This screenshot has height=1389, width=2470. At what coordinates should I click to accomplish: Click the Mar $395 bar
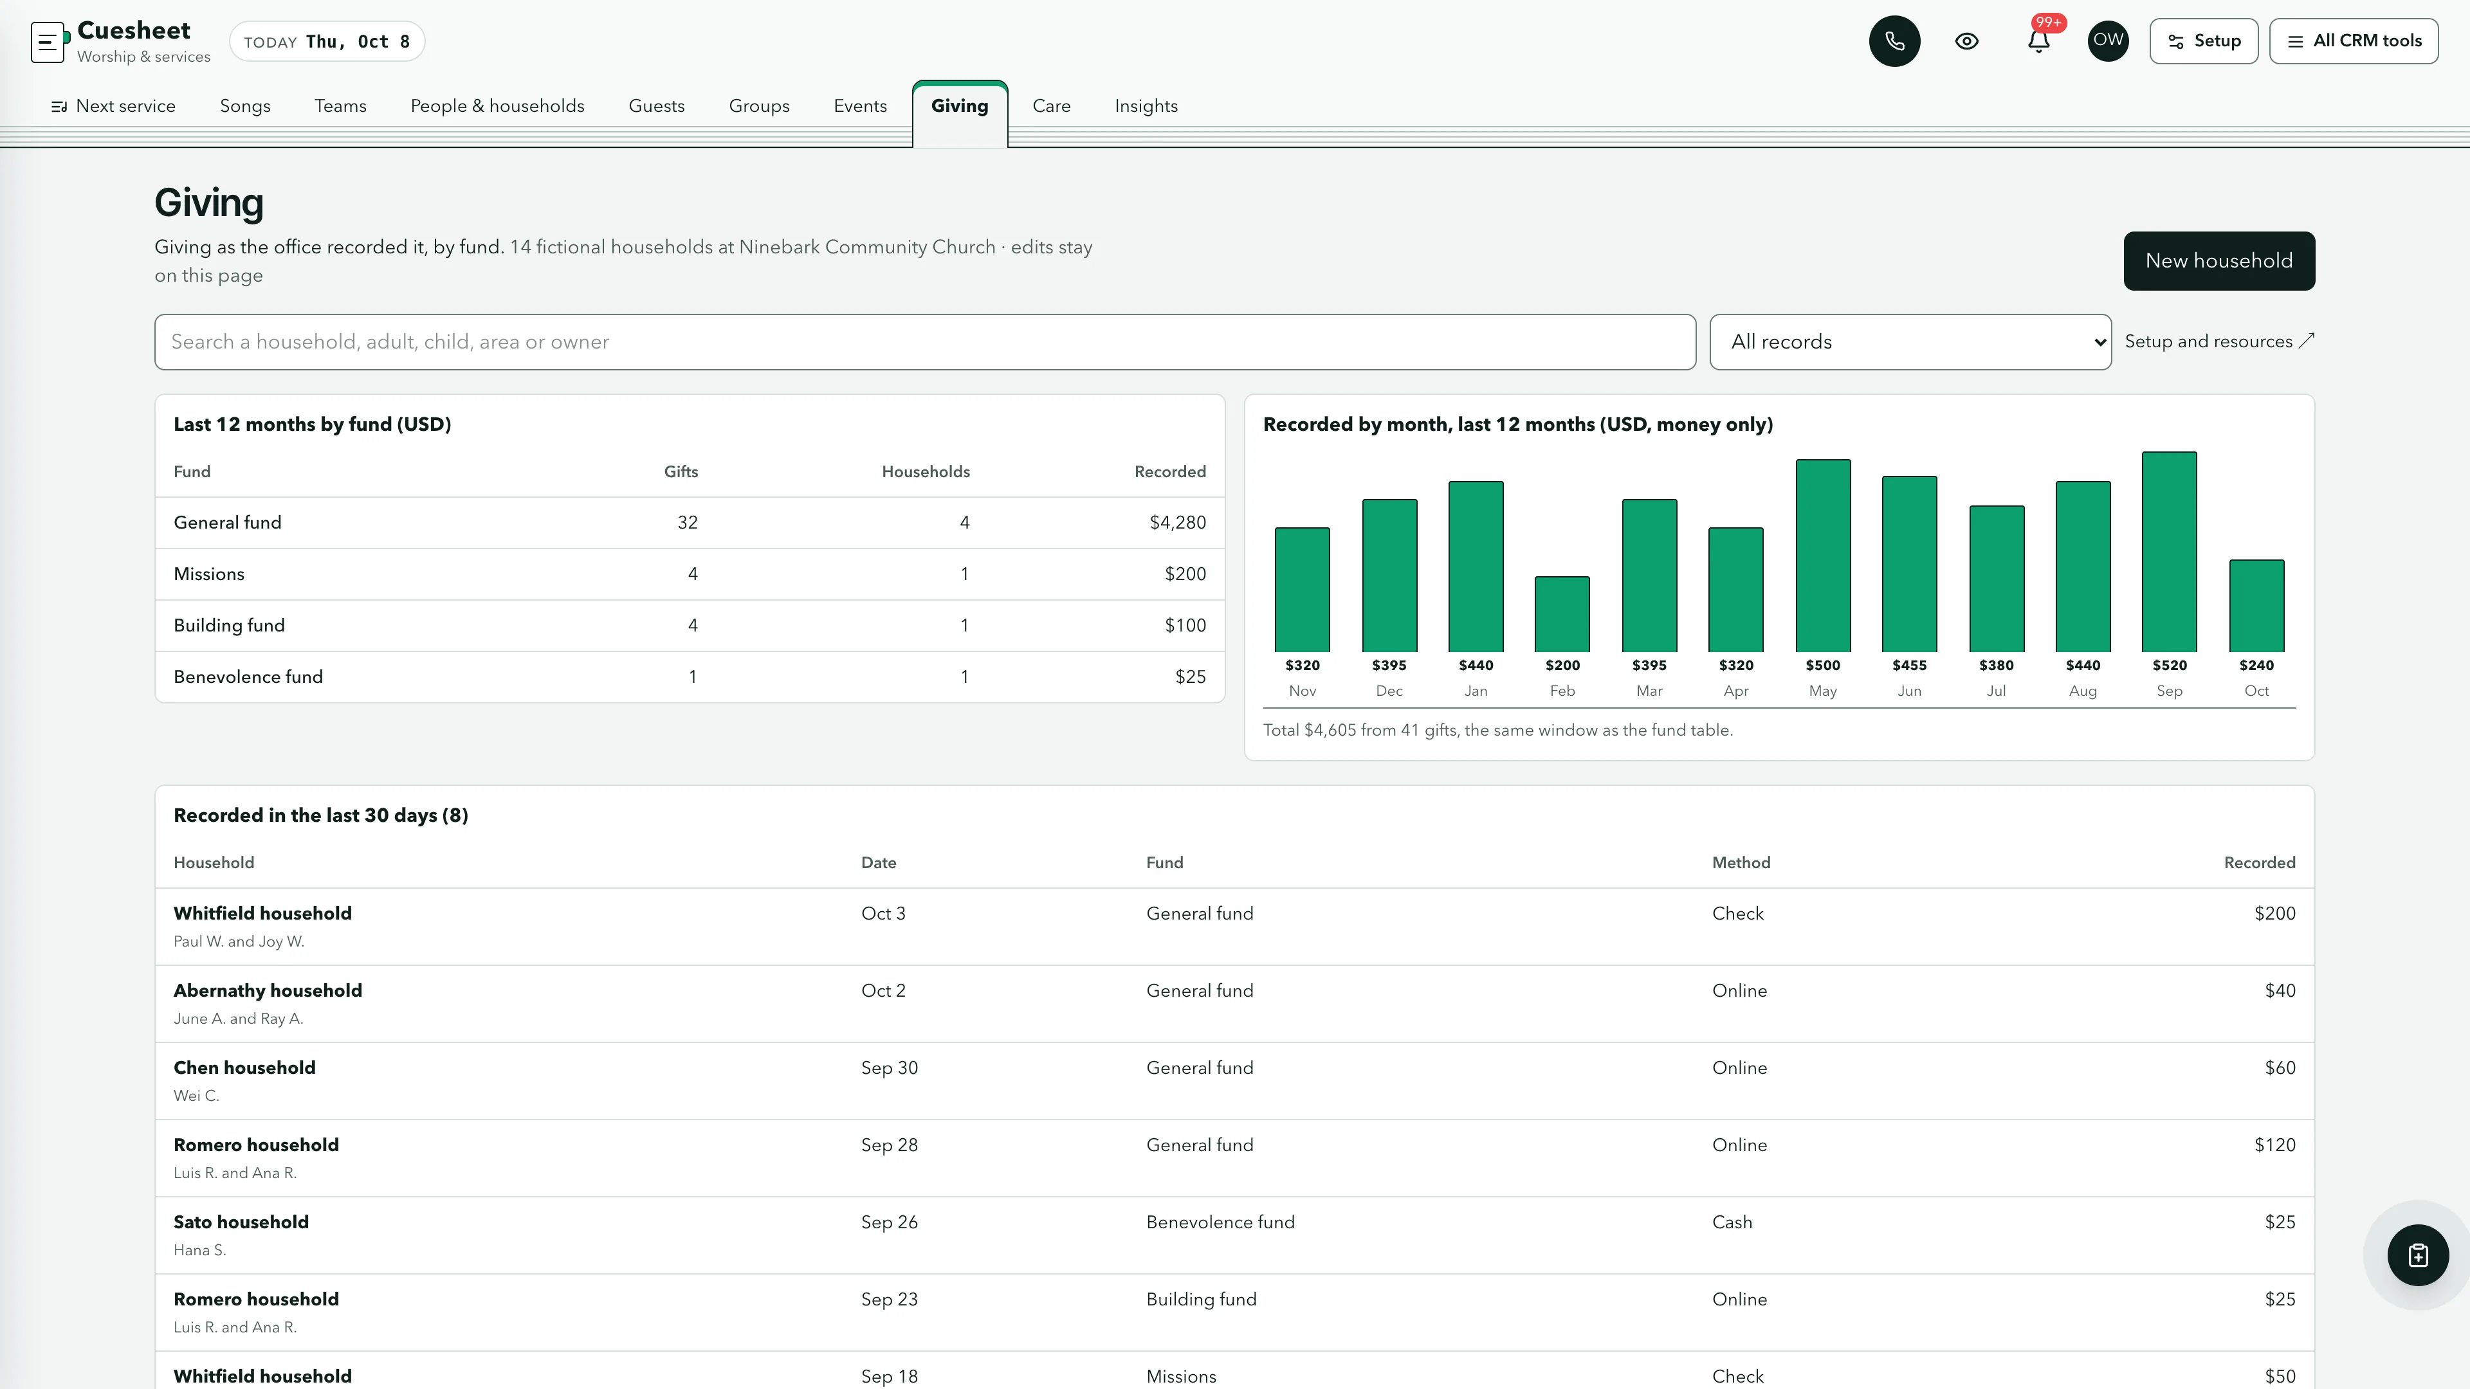point(1649,575)
